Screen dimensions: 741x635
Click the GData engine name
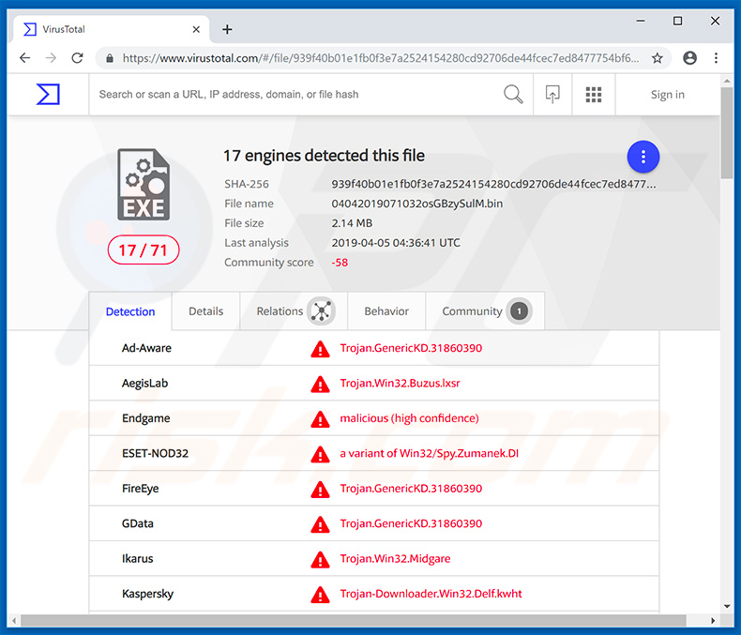click(x=138, y=523)
